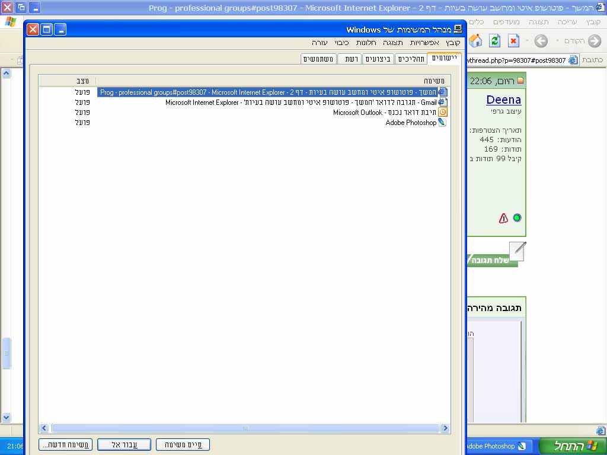Viewport: 607px width, 455px height.
Task: Click the Internet Explorer icon of the selected Prog task
Action: click(442, 92)
